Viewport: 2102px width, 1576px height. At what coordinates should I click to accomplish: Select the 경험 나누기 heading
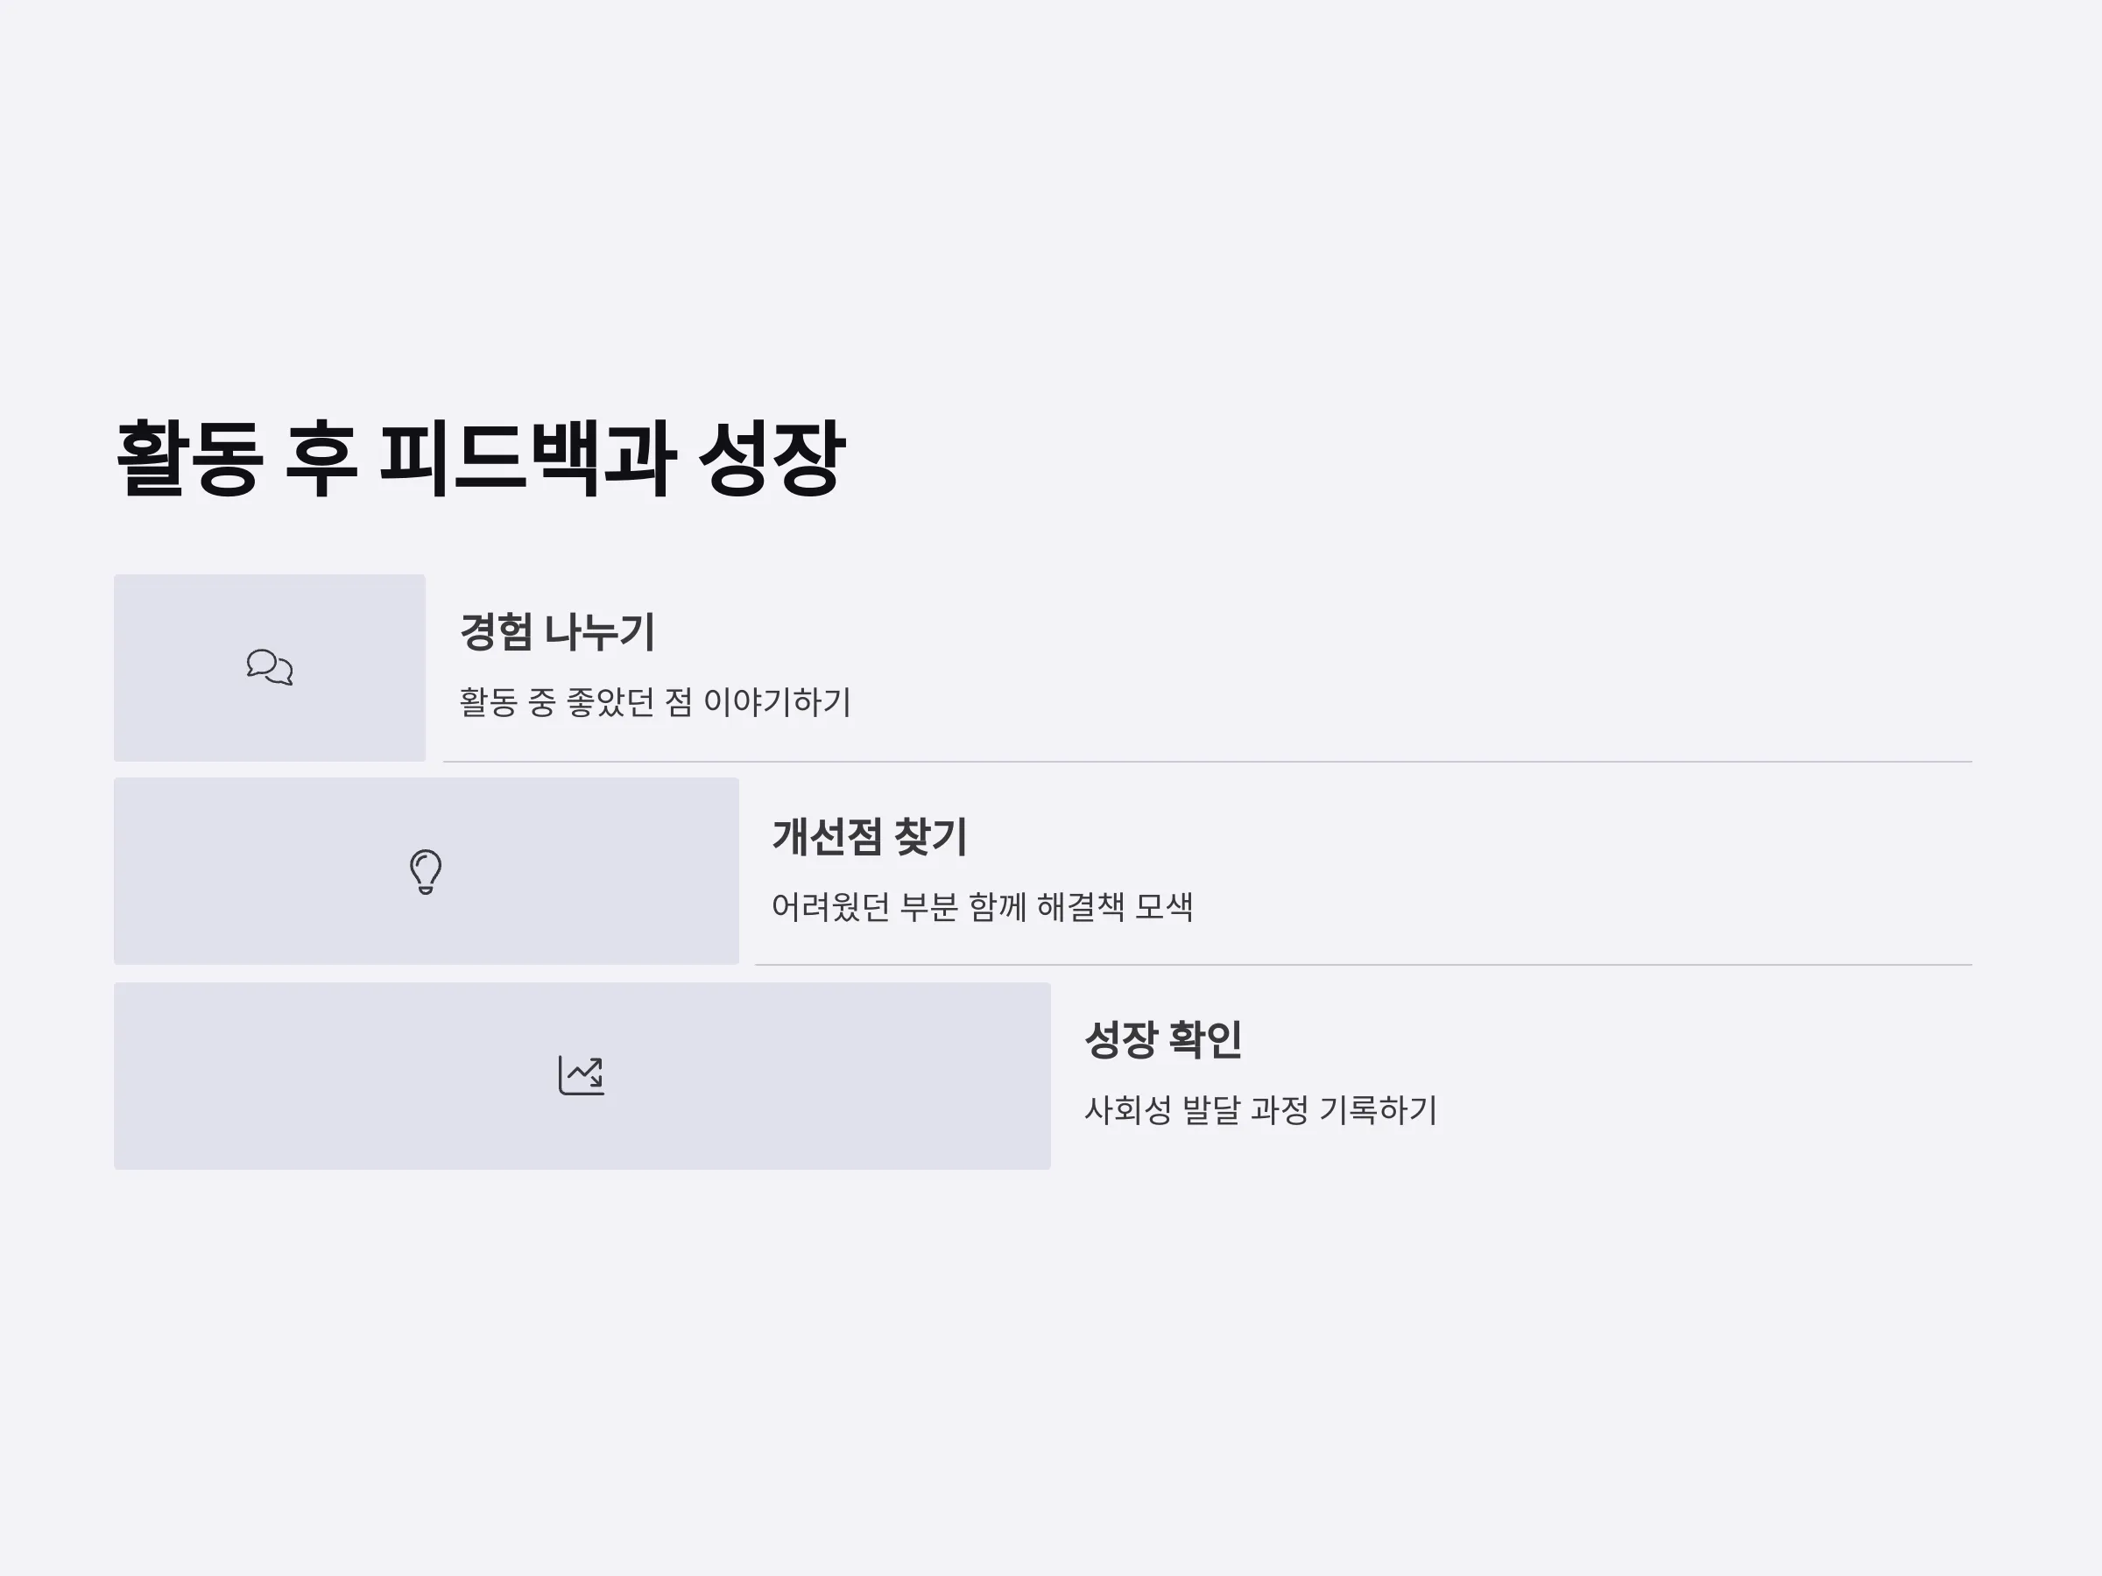coord(558,632)
